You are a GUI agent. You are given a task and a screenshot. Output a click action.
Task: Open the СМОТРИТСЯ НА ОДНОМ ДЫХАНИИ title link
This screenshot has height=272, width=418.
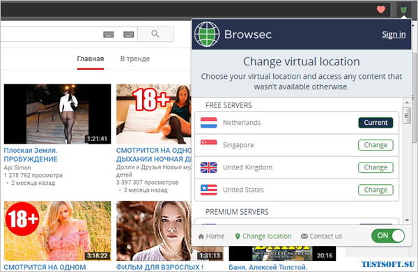[154, 155]
